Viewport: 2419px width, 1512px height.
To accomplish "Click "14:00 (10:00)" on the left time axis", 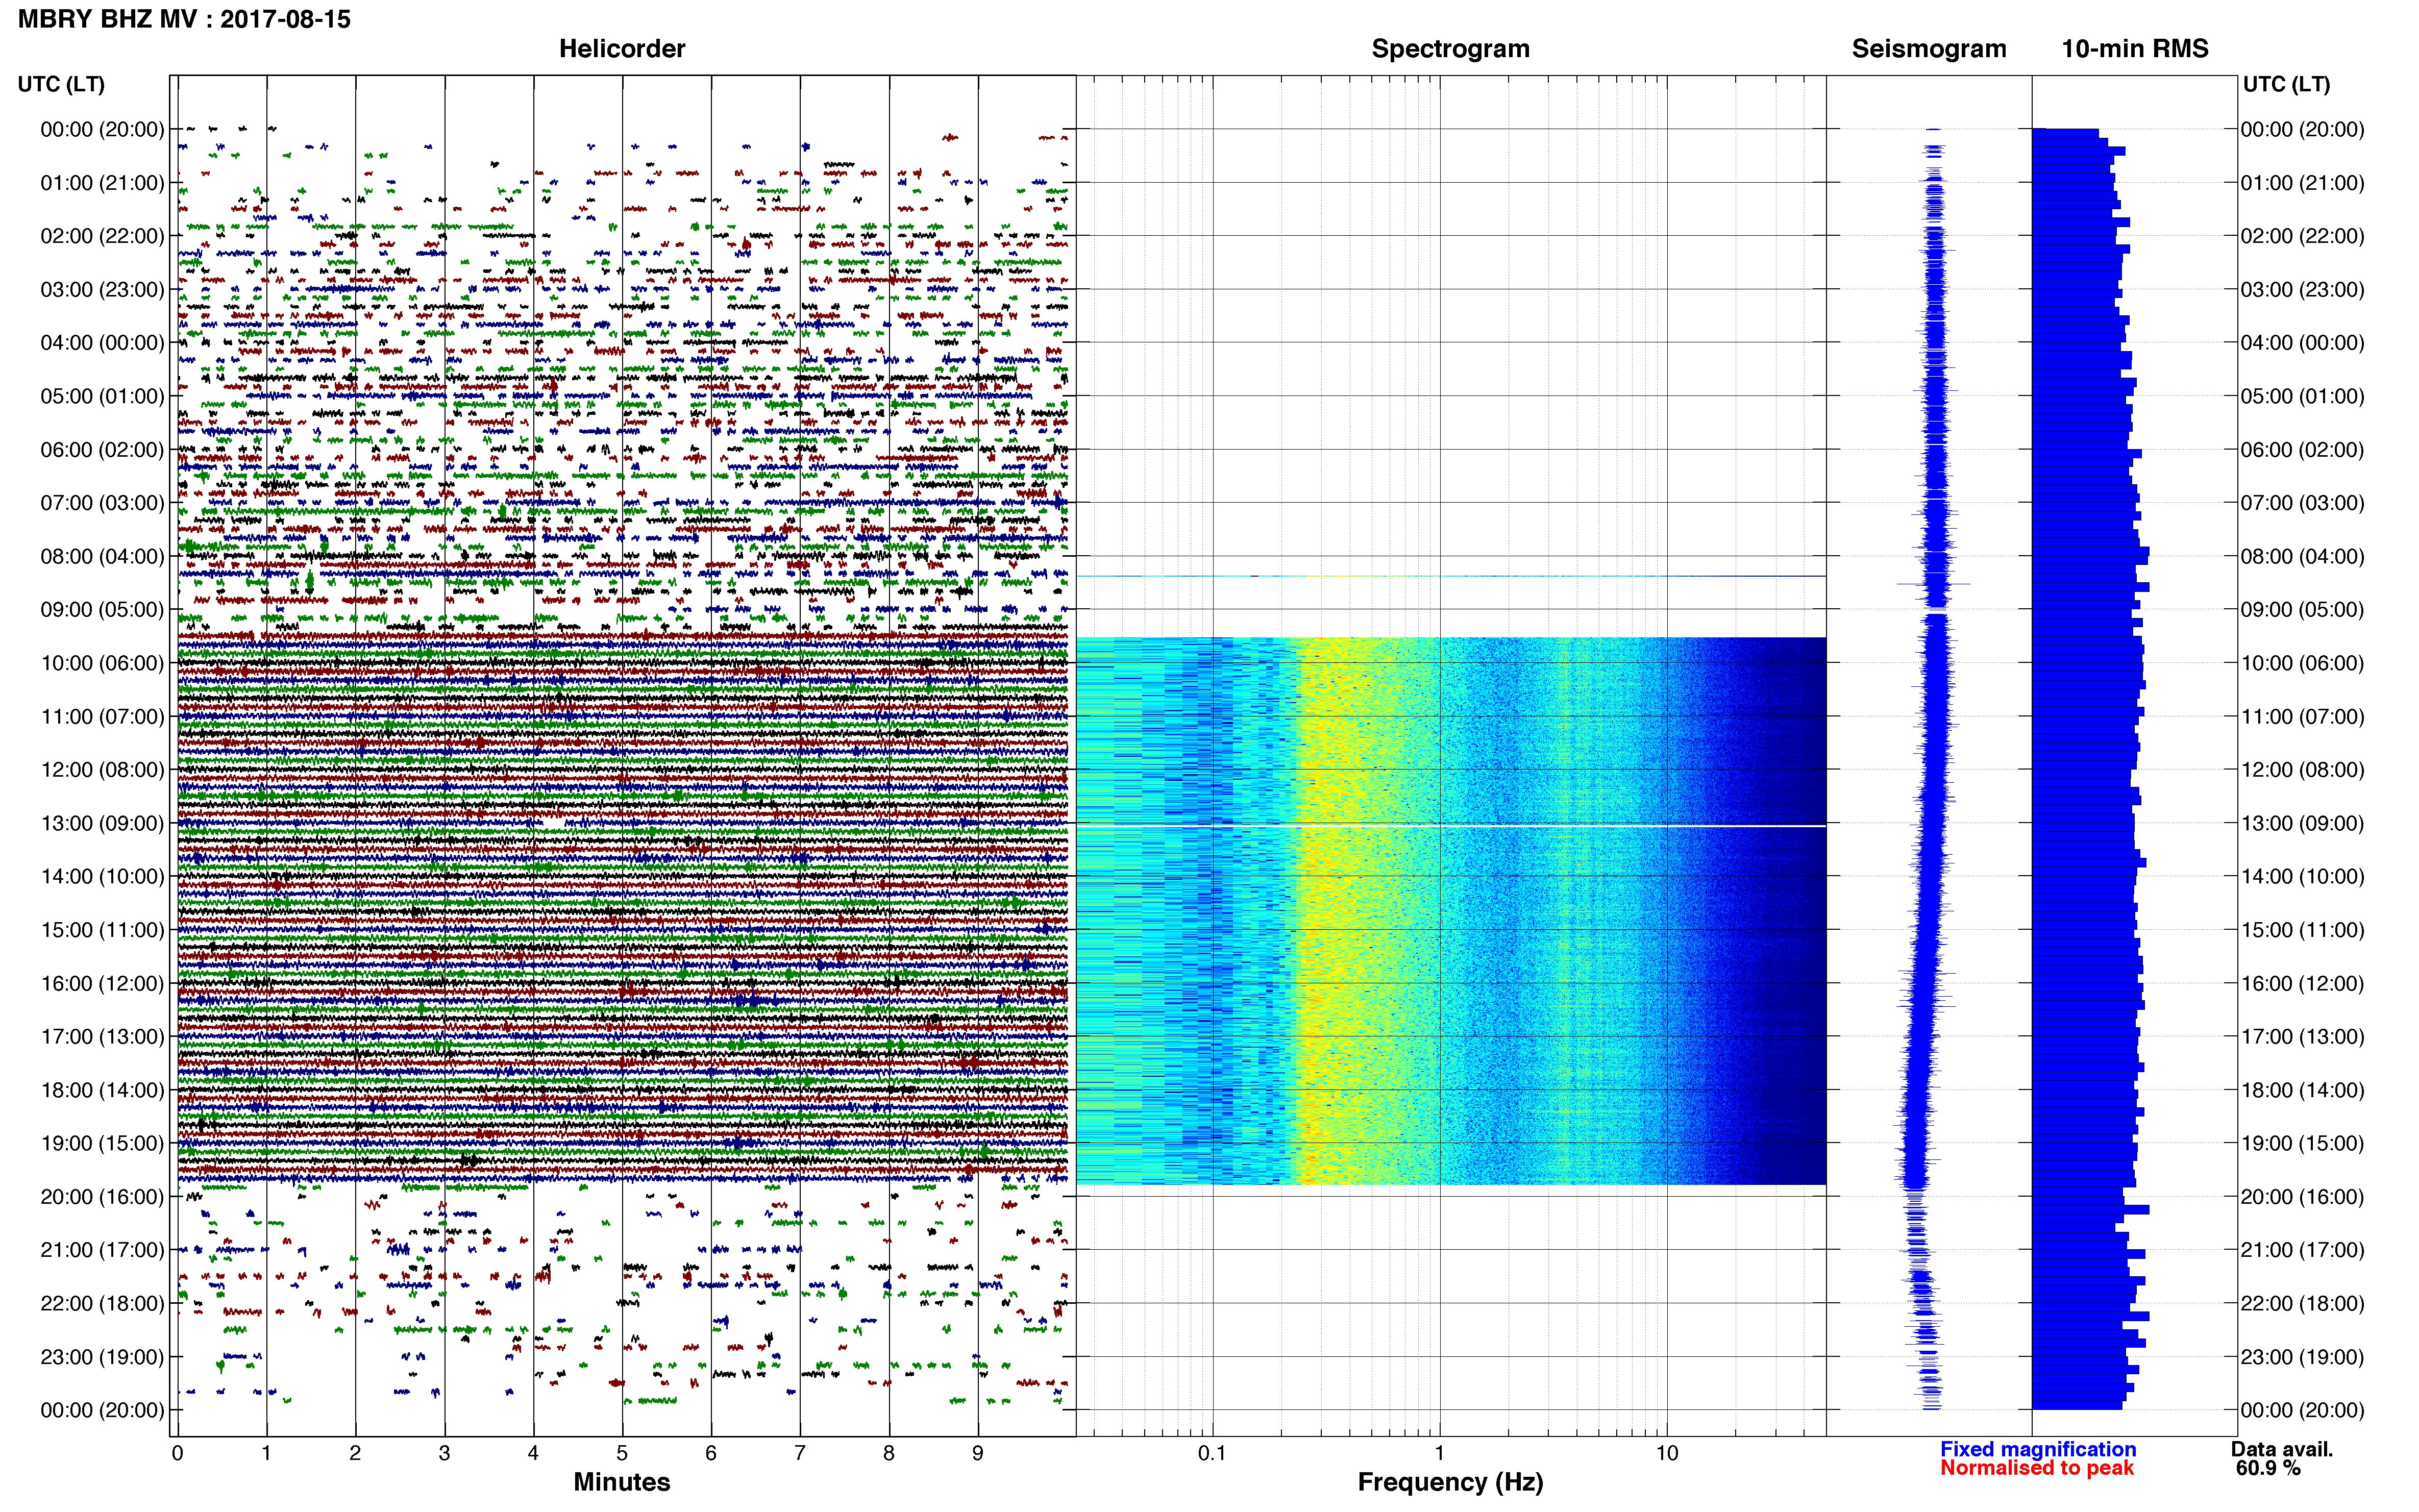I will (102, 877).
